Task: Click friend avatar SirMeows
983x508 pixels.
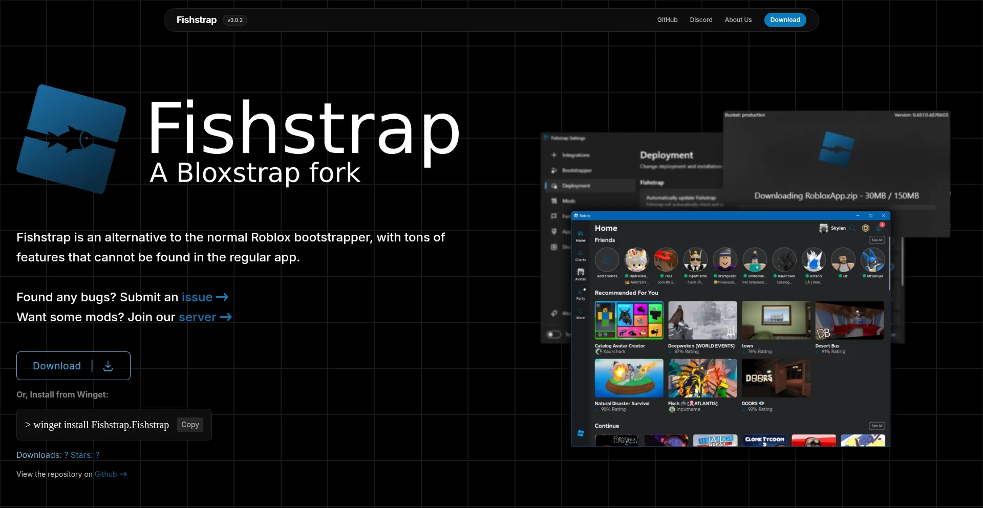Action: click(755, 260)
